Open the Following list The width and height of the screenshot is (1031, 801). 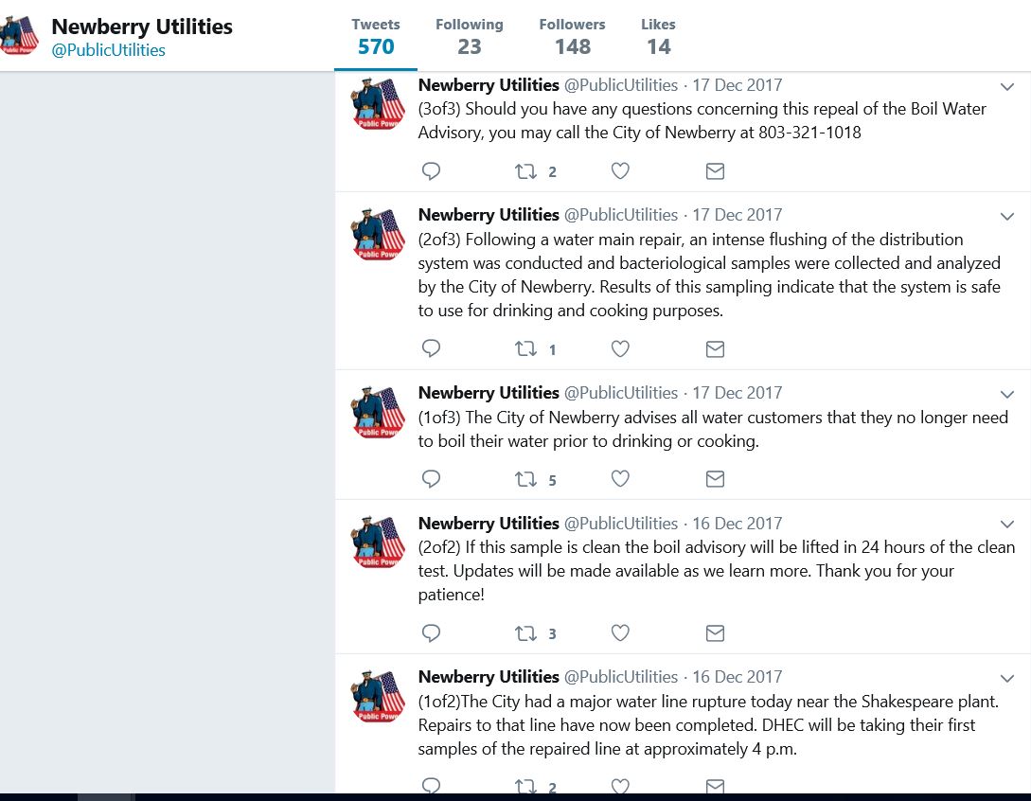470,36
